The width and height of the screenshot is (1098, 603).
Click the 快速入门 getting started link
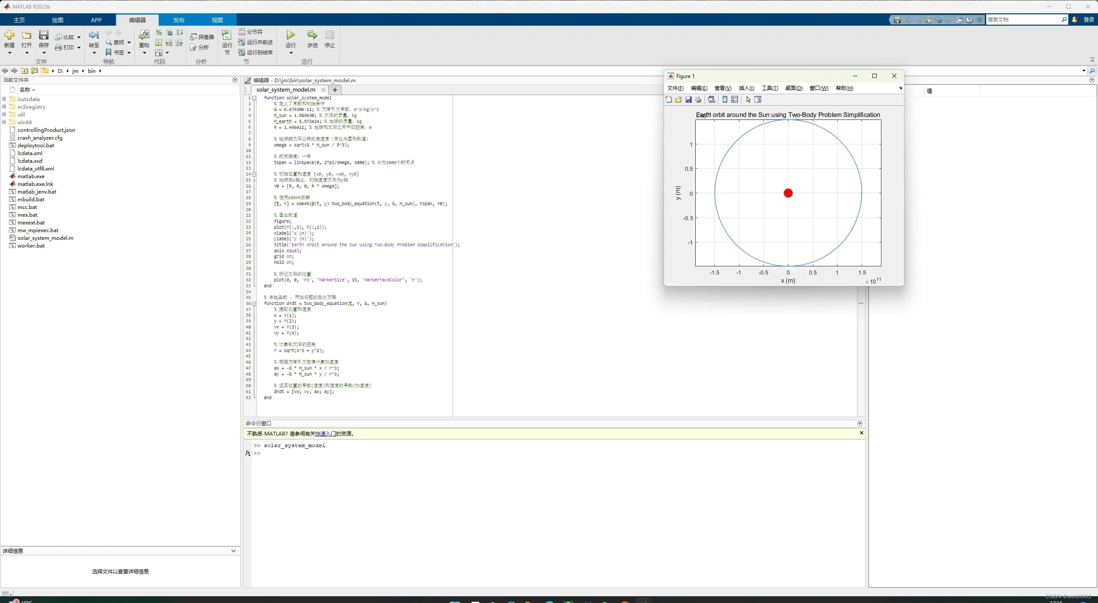coord(325,434)
